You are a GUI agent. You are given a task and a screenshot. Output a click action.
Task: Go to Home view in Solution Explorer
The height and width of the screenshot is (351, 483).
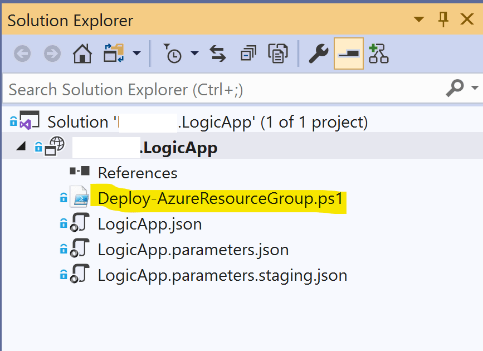coord(82,53)
